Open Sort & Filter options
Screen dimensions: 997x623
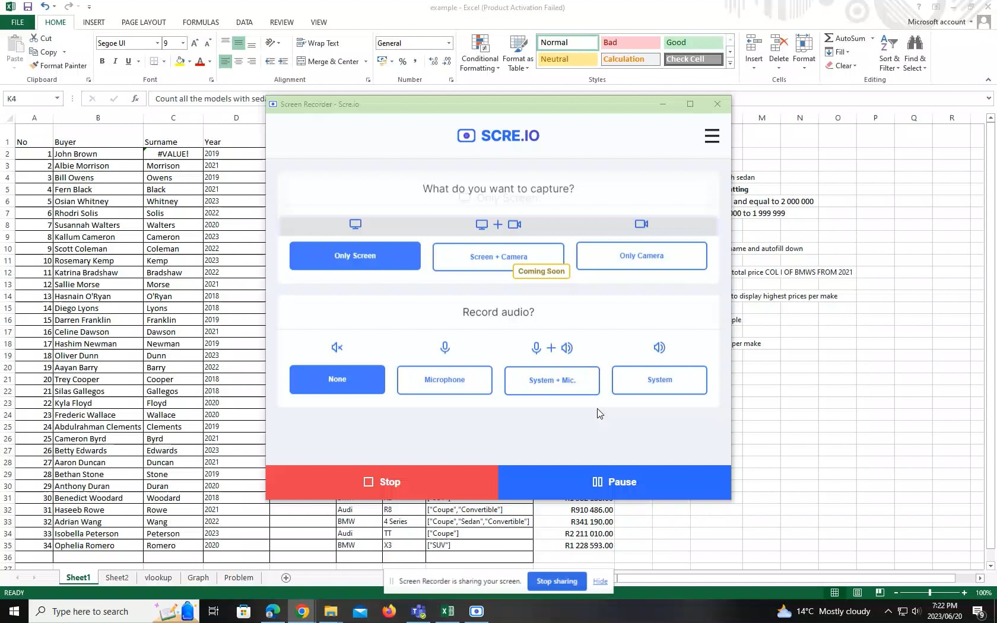point(888,52)
